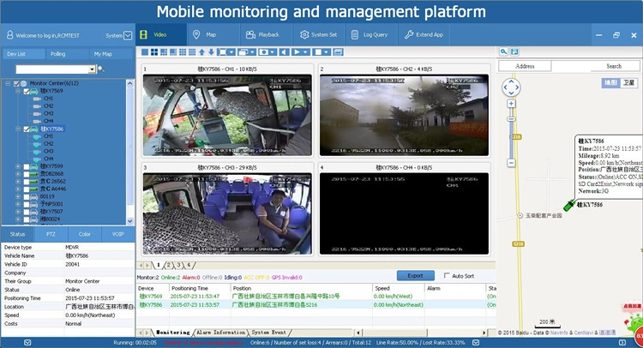The width and height of the screenshot is (643, 348).
Task: Click the map save icon
Action: [x=514, y=51]
